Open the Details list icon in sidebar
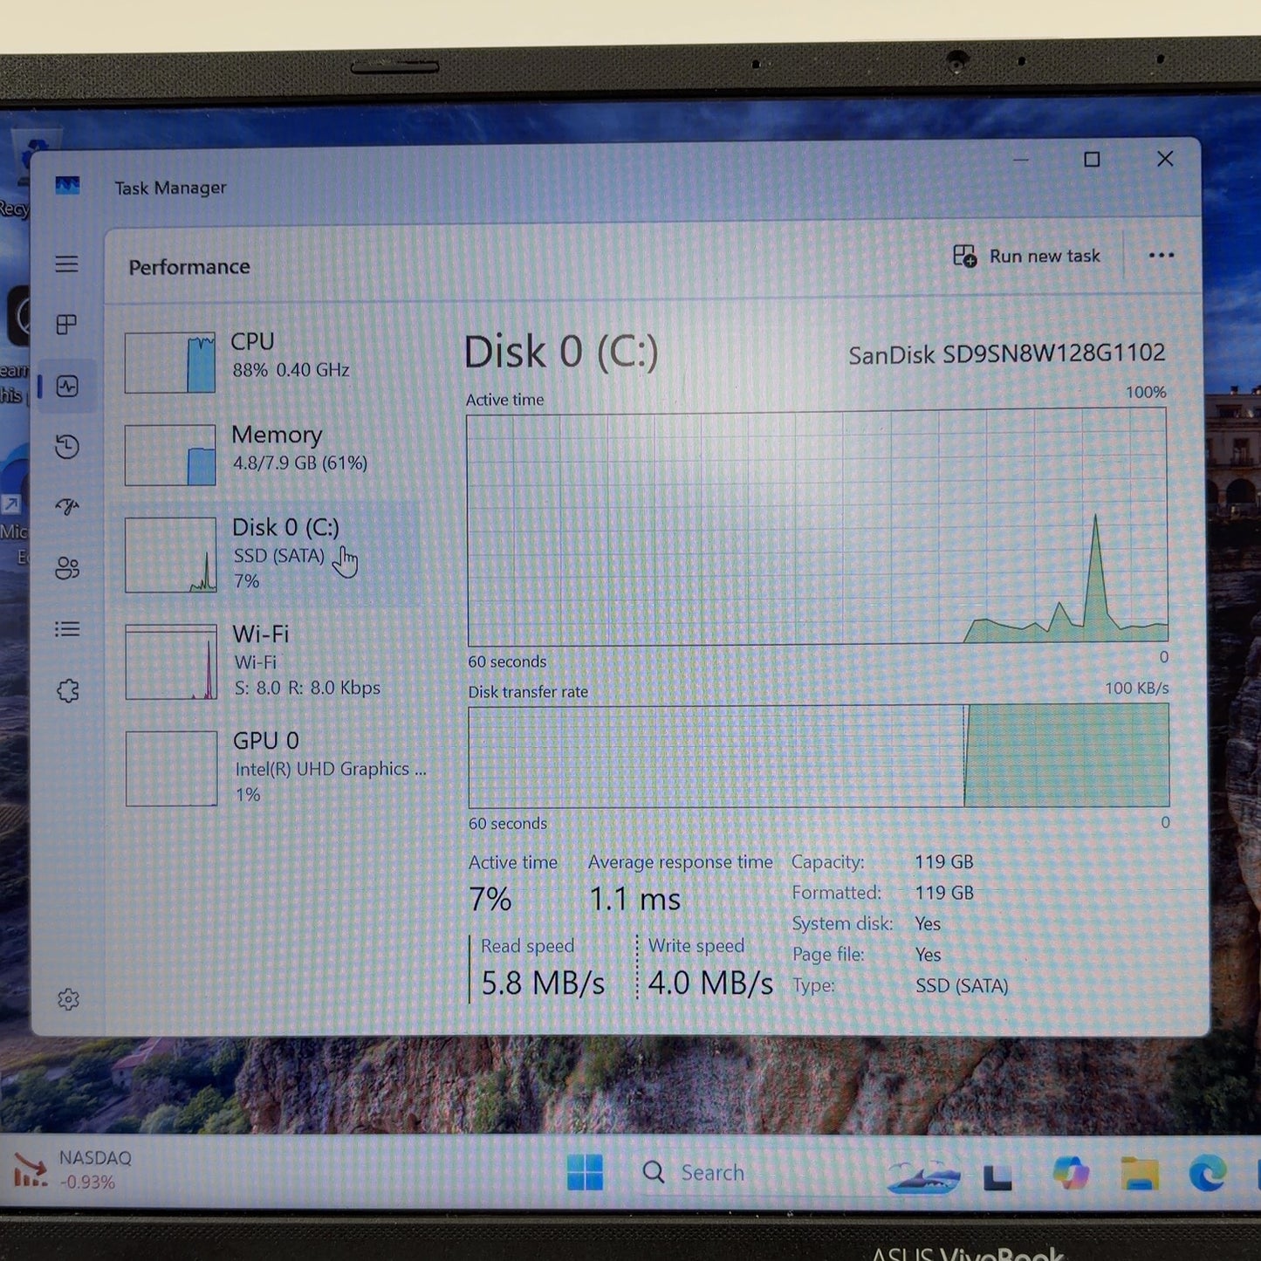 click(67, 629)
